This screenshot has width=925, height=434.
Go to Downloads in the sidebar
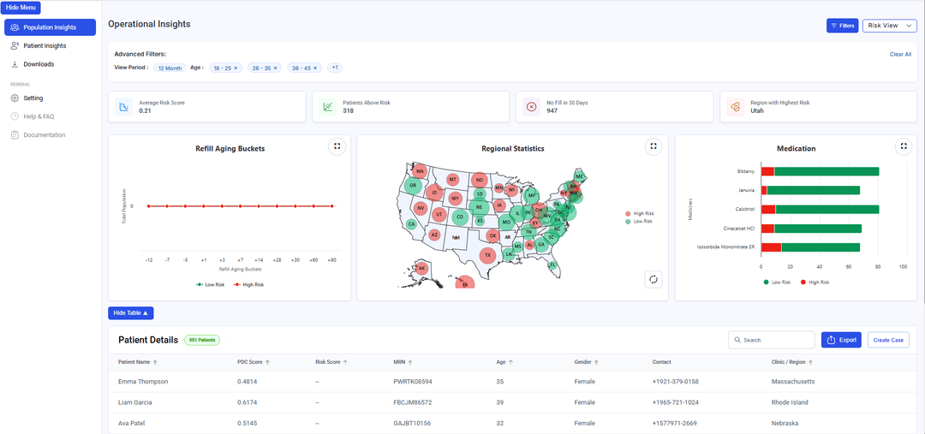click(39, 64)
